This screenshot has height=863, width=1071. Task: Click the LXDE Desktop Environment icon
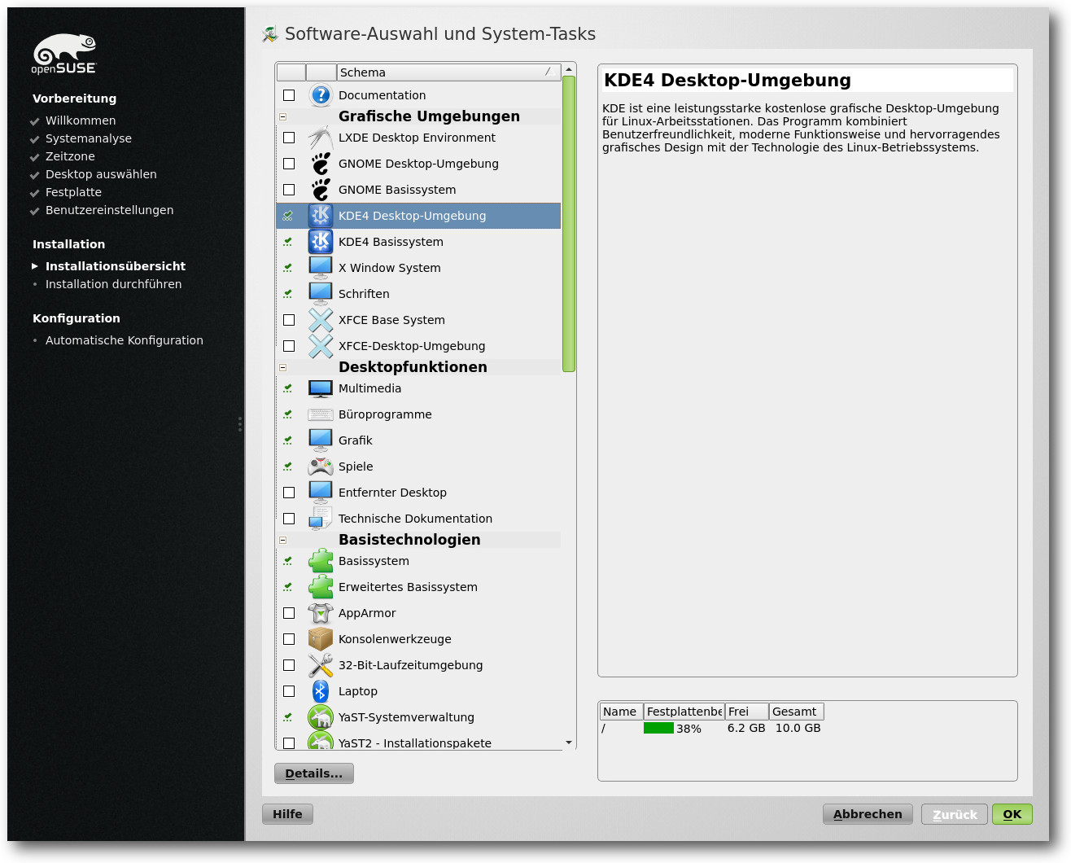point(321,138)
